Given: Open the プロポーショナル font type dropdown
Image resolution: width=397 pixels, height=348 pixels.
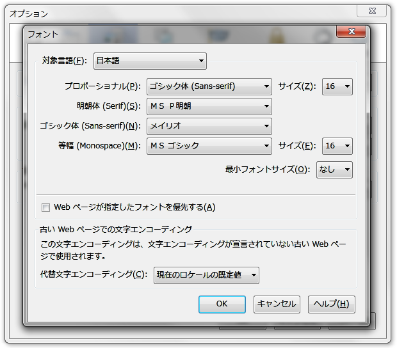Looking at the screenshot, I should pyautogui.click(x=209, y=86).
